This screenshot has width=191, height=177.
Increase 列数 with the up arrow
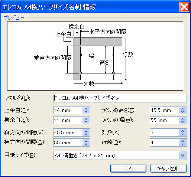pyautogui.click(x=182, y=131)
